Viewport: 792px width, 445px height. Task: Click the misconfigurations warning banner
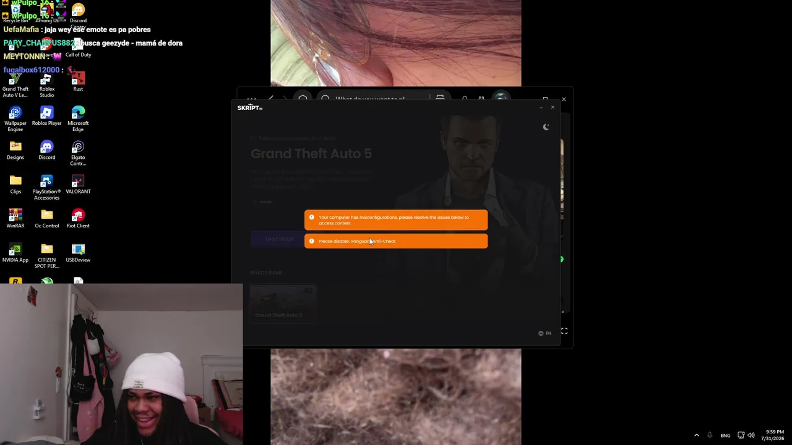coord(396,220)
